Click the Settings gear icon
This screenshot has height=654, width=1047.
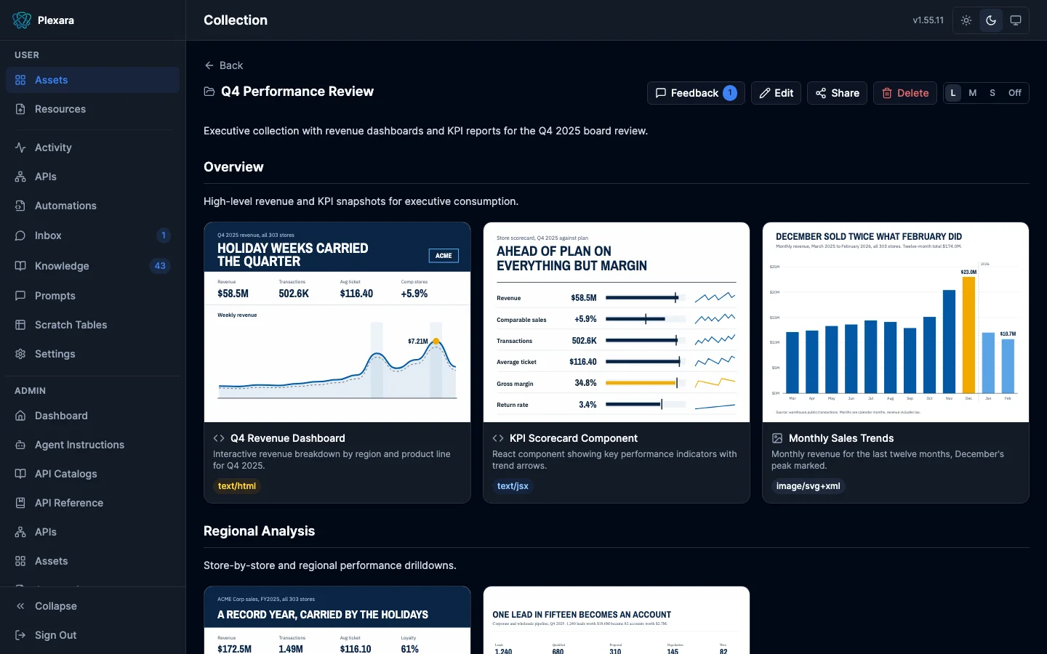20,354
